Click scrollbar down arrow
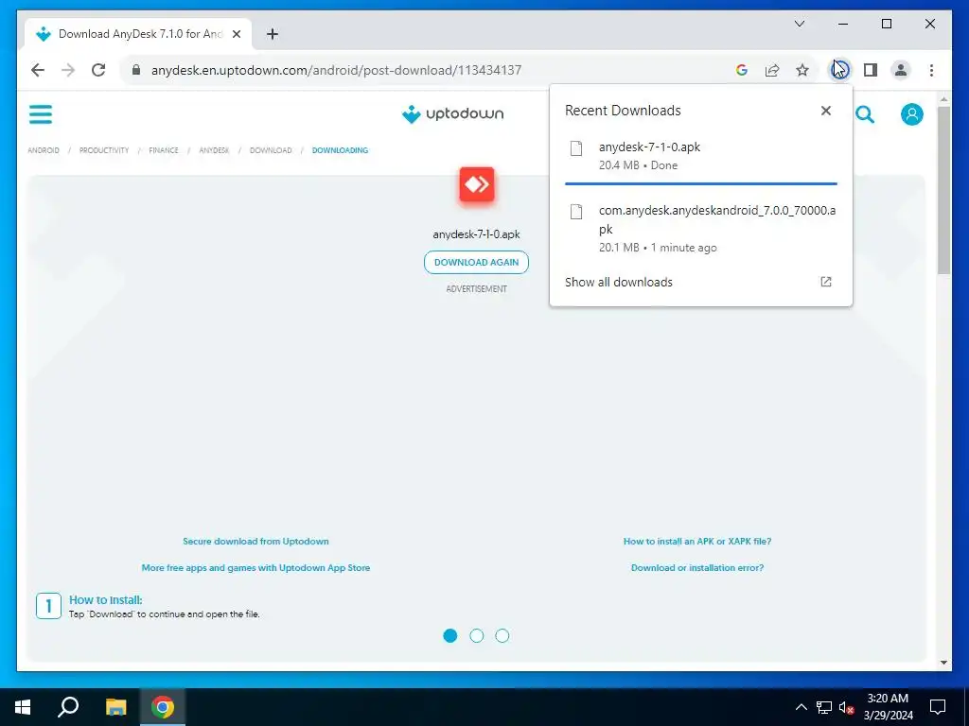Image resolution: width=969 pixels, height=726 pixels. pyautogui.click(x=943, y=663)
